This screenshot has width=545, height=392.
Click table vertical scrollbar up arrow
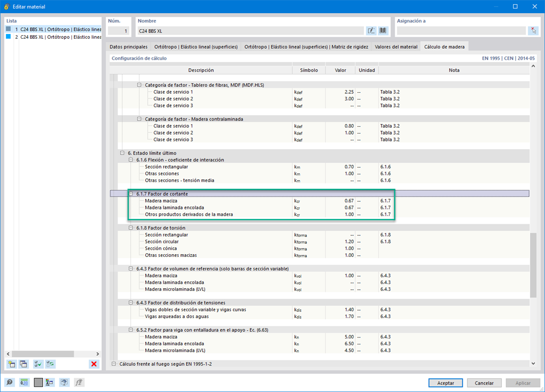[533, 66]
